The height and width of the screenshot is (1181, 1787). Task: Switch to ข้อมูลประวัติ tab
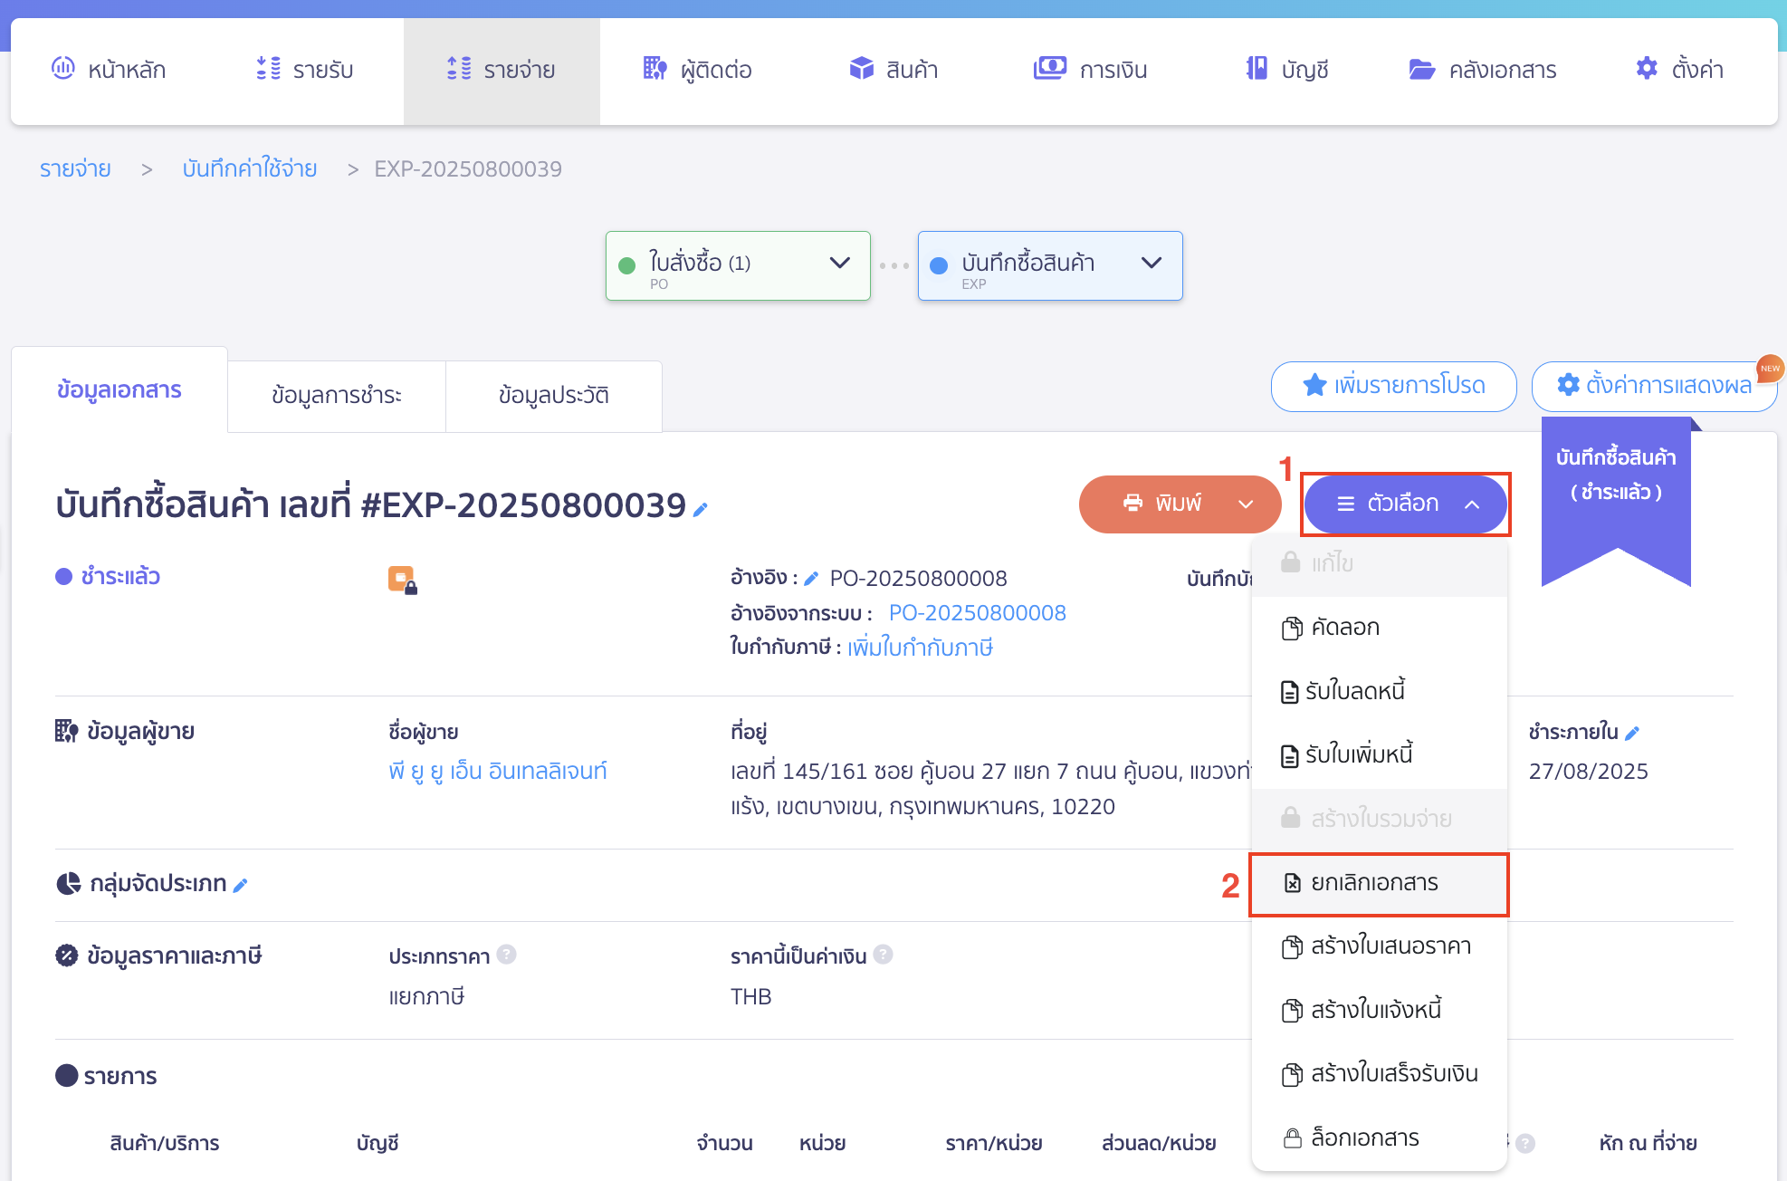tap(553, 396)
